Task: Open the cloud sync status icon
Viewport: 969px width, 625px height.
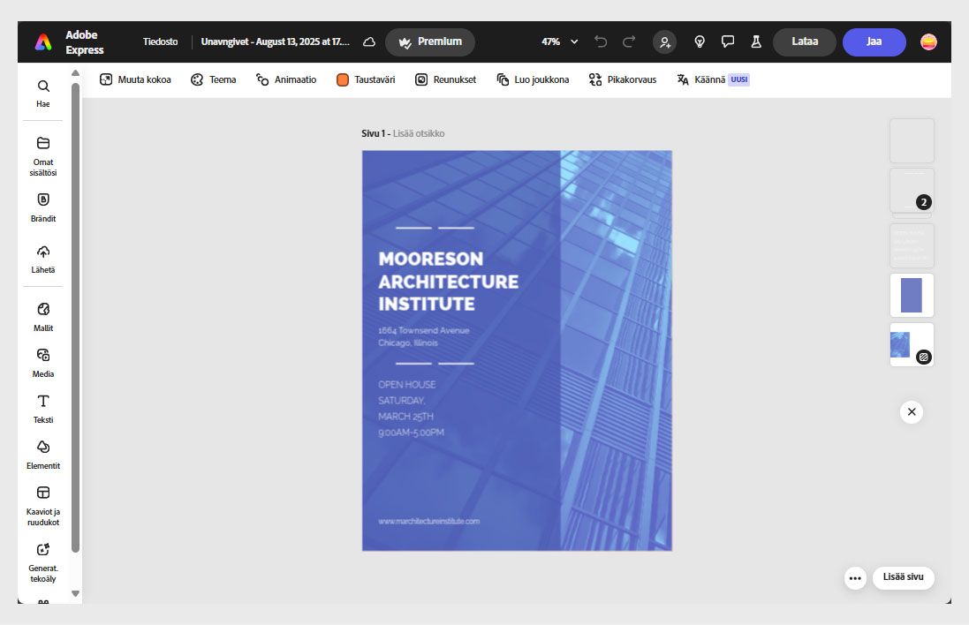Action: pyautogui.click(x=369, y=41)
